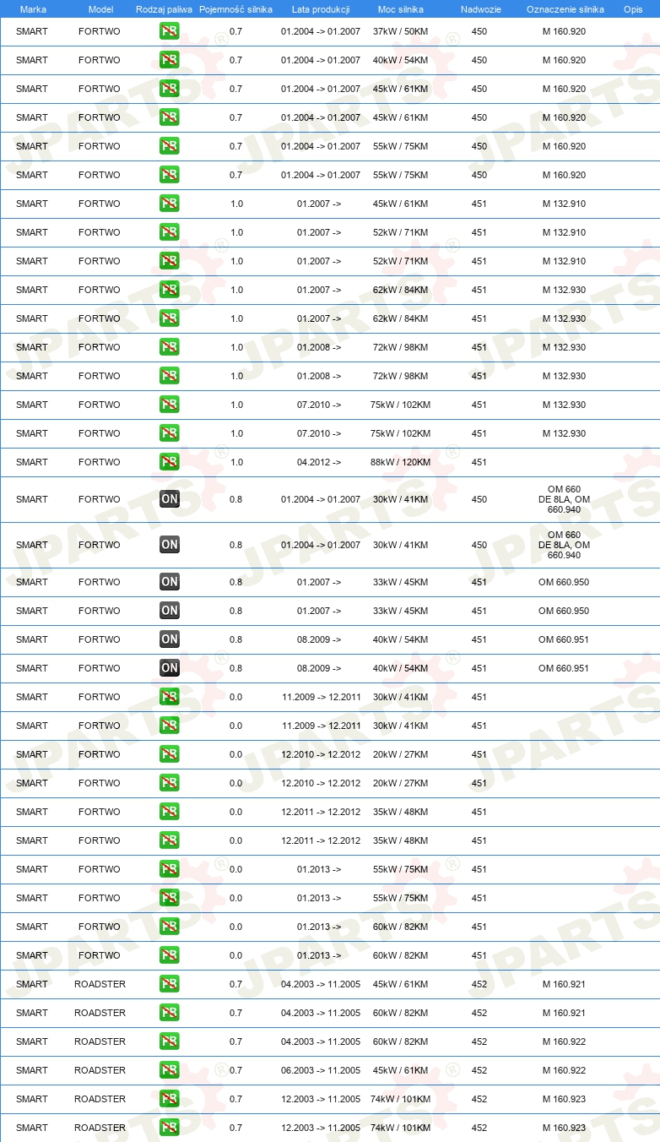660x1142 pixels.
Task: Click the petrol icon in the ROADSTER 06.2003 -> 11.2005 row
Action: tap(170, 1070)
